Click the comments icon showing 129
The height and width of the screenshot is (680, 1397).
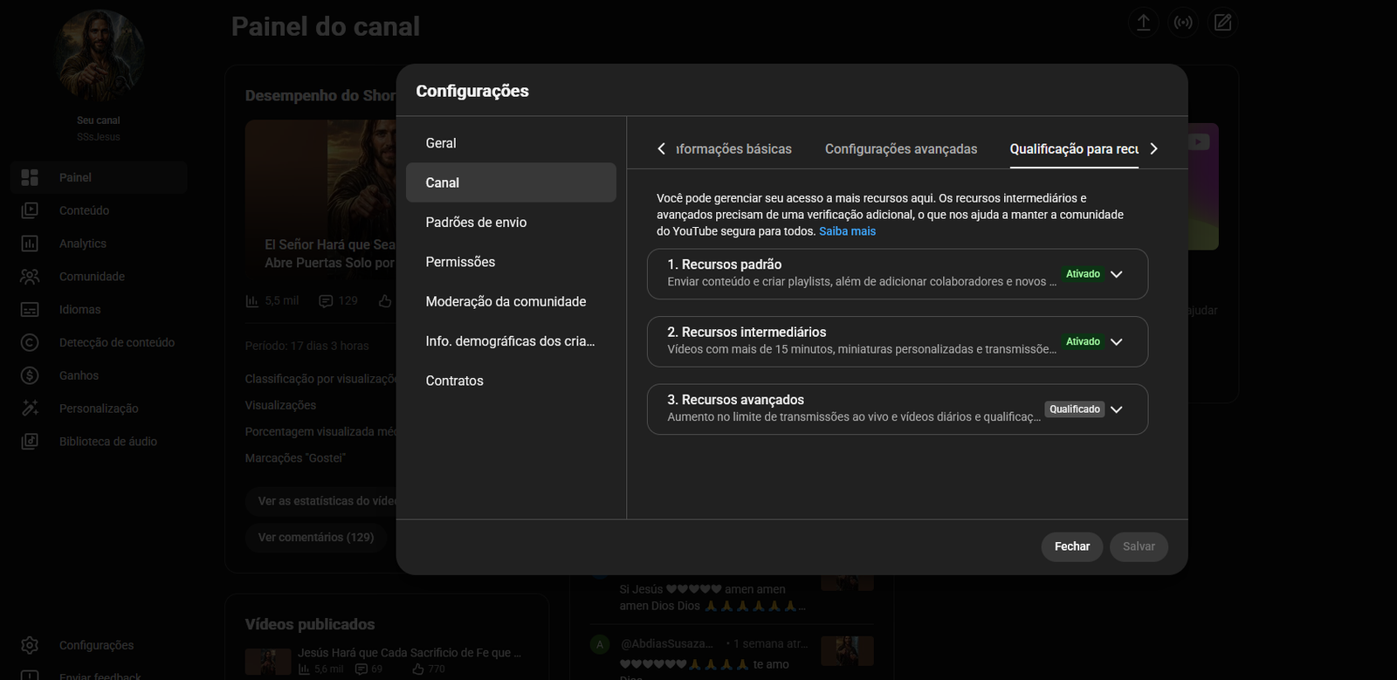pyautogui.click(x=326, y=301)
